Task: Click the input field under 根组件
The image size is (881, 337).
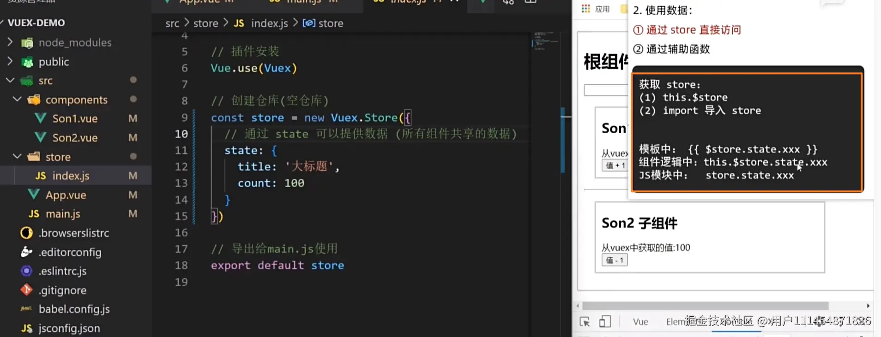Action: [606, 90]
